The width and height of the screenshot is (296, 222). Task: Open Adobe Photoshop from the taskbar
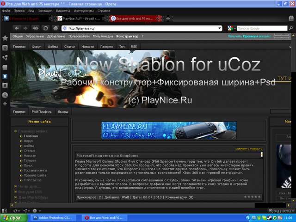(54, 218)
